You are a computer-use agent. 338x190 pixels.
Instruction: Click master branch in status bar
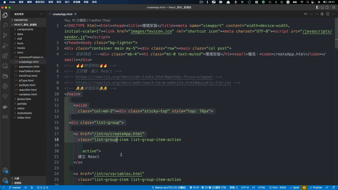point(15,187)
